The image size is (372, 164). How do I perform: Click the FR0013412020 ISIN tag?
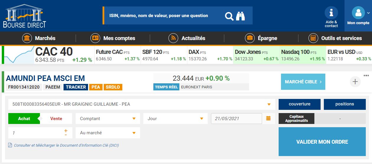24,87
